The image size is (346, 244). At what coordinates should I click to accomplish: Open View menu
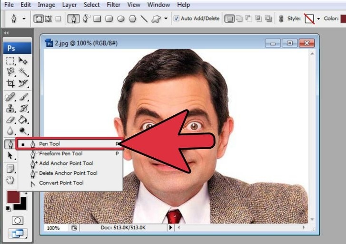[134, 5]
